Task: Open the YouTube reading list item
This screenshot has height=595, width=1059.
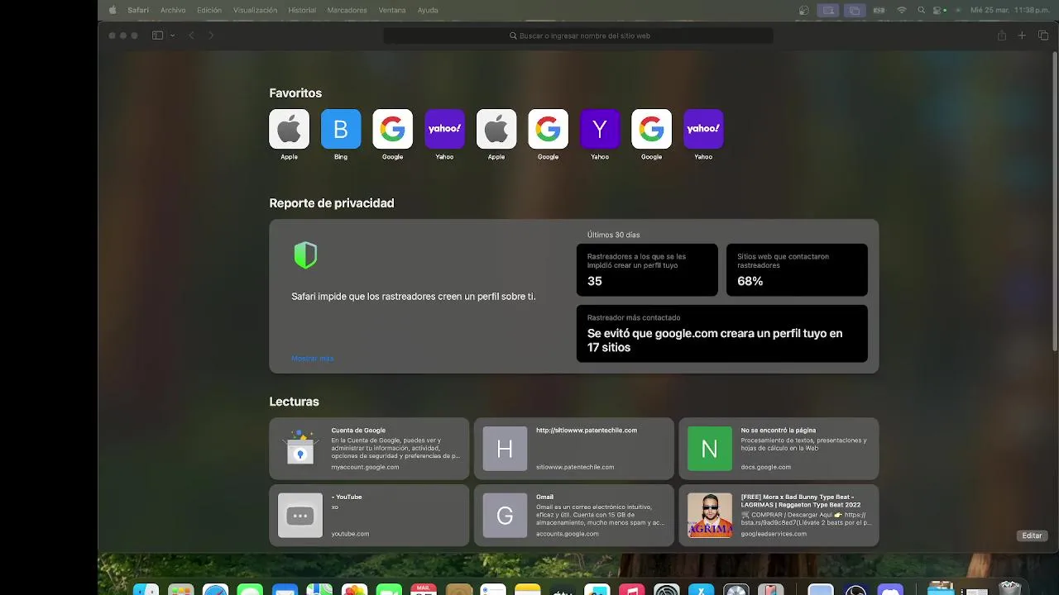Action: (369, 515)
